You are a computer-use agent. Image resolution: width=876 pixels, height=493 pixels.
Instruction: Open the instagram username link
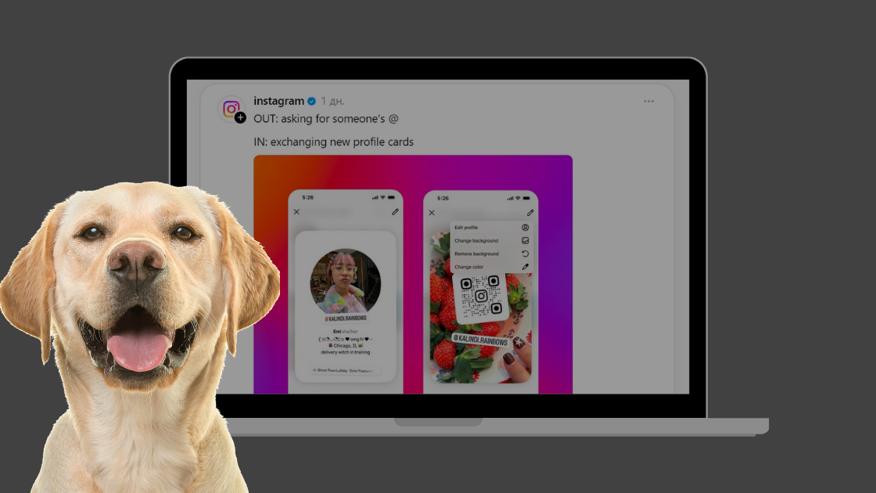point(278,101)
